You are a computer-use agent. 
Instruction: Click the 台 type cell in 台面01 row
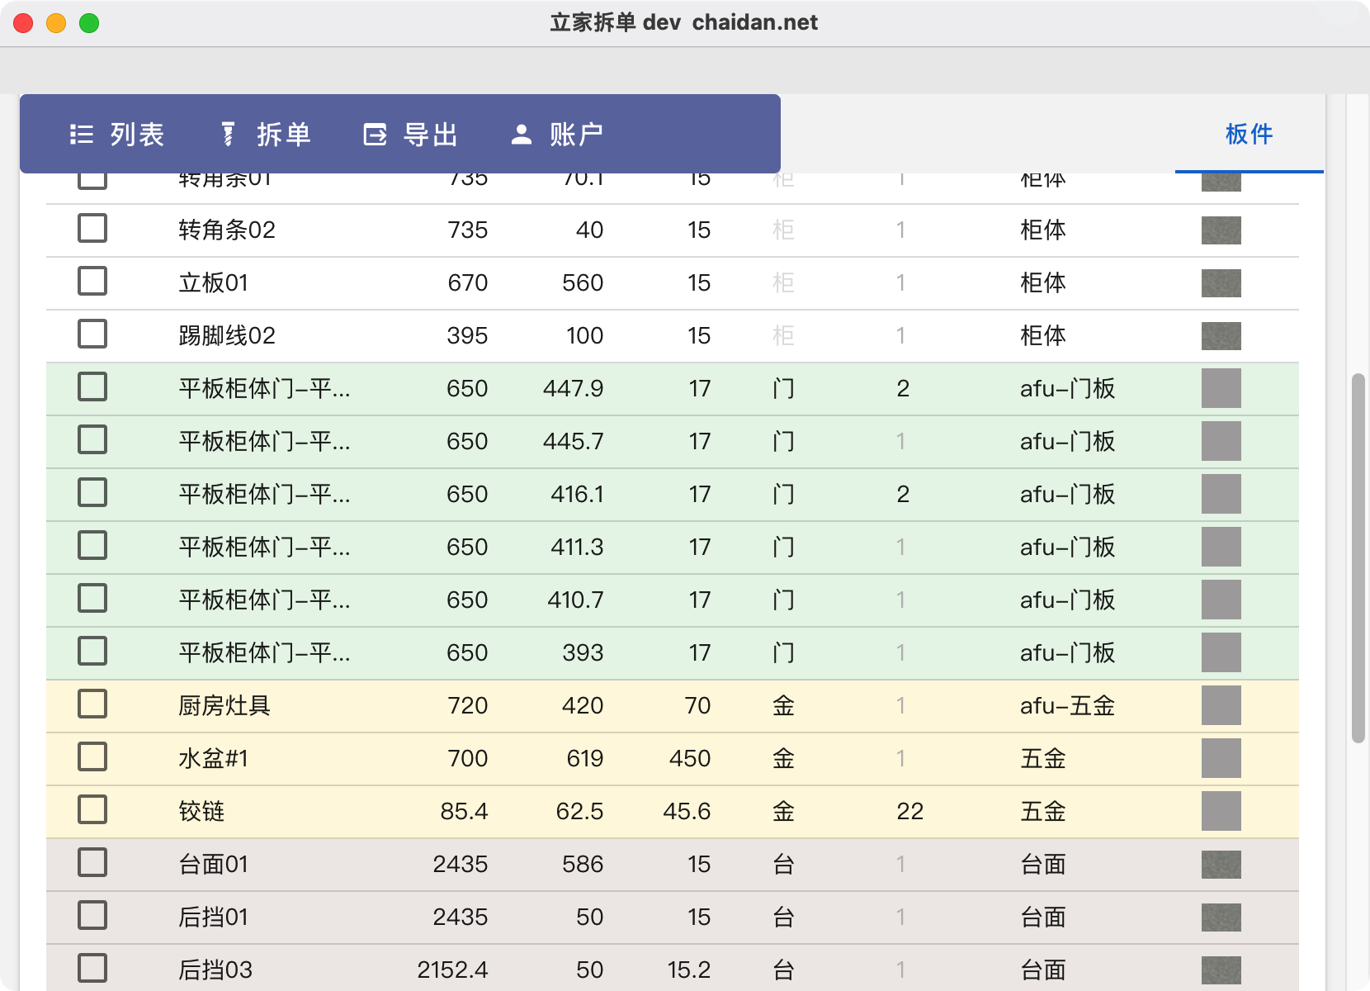click(x=783, y=864)
